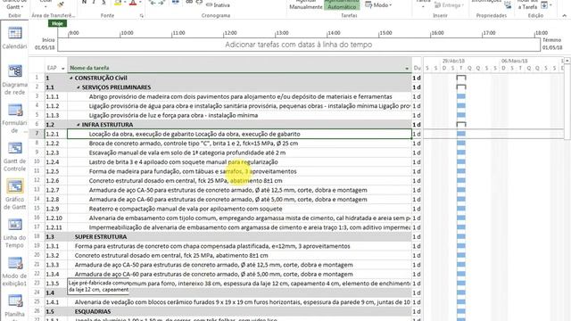Image resolution: width=571 pixels, height=321 pixels.
Task: Open the Planilha view in sidebar
Action: (14, 307)
